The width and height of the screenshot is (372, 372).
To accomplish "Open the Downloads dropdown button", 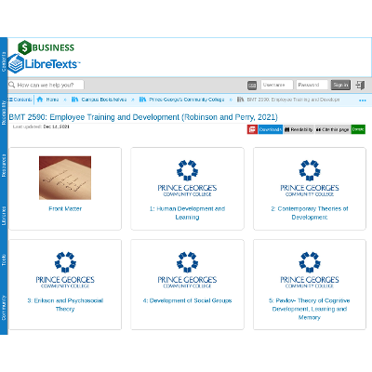I will point(271,129).
